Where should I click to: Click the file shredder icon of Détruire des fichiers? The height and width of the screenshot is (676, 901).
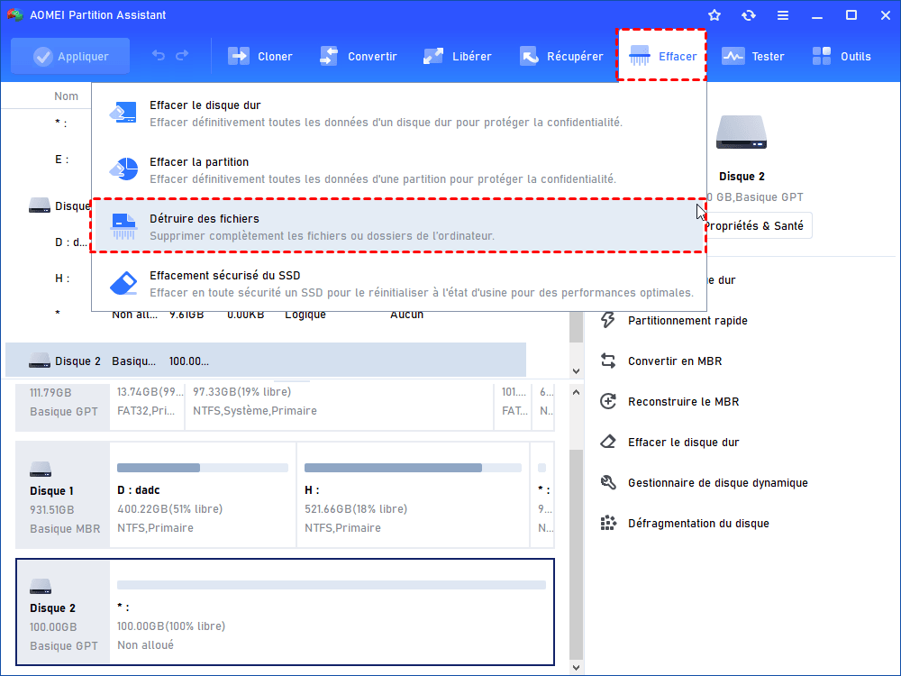[x=123, y=226]
